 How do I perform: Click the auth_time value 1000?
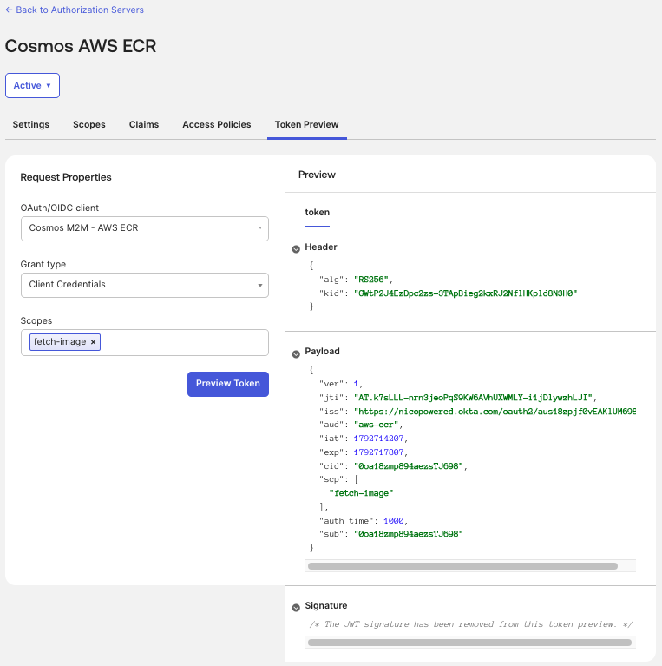(393, 521)
